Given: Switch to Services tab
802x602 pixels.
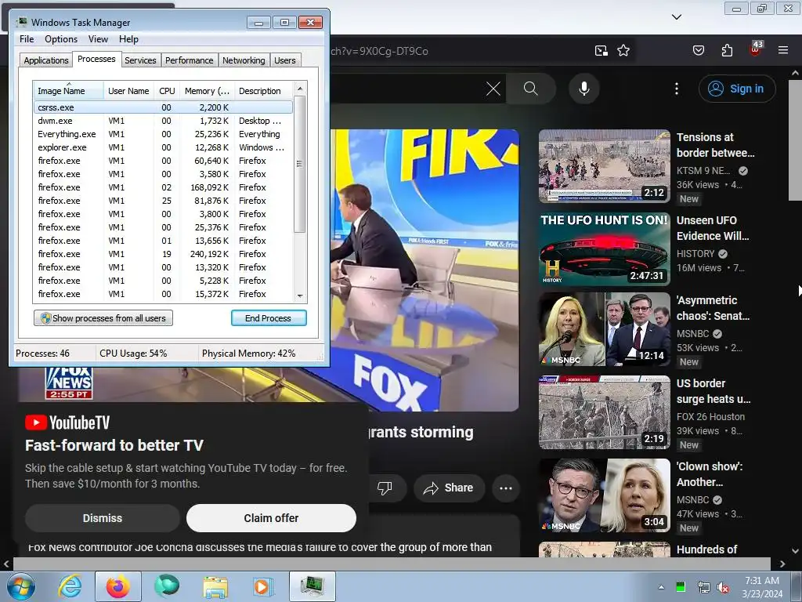Looking at the screenshot, I should point(140,60).
